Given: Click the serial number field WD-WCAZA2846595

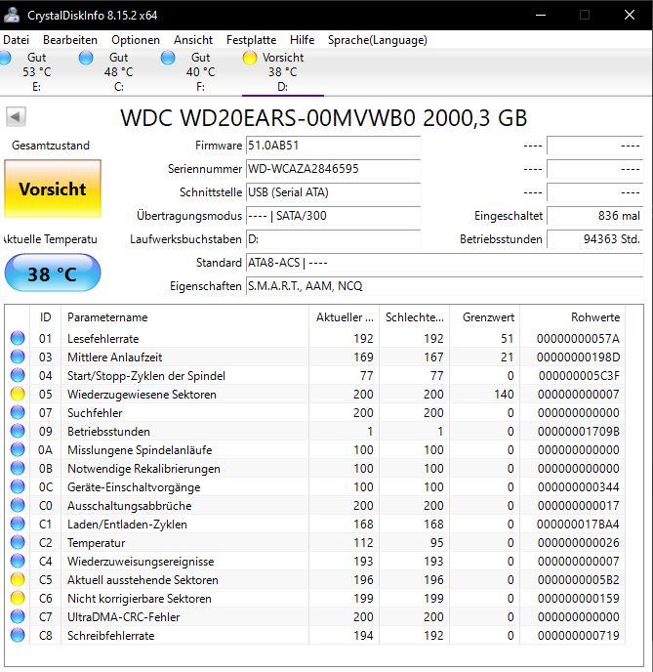Looking at the screenshot, I should click(333, 169).
